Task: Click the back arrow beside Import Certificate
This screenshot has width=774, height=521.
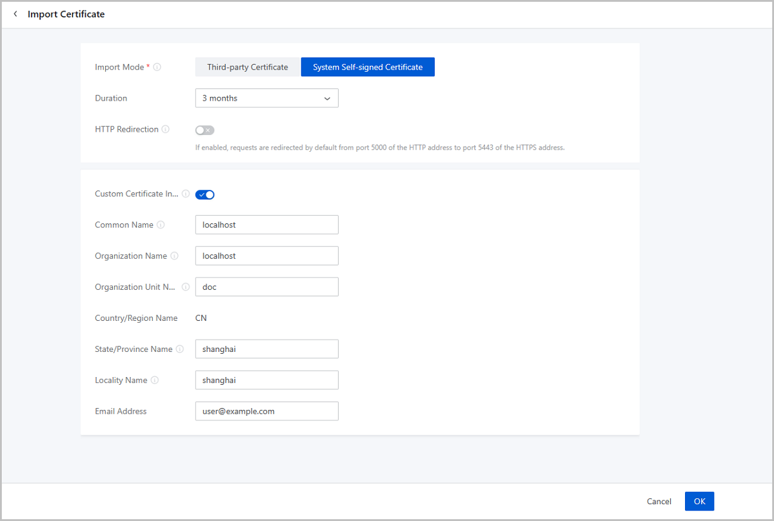Action: pyautogui.click(x=15, y=14)
